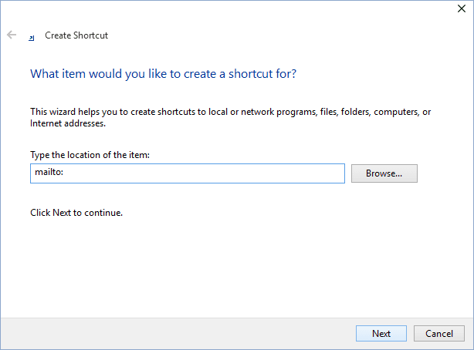Image resolution: width=474 pixels, height=350 pixels.
Task: Close the Create Shortcut dialog with X
Action: 462,8
